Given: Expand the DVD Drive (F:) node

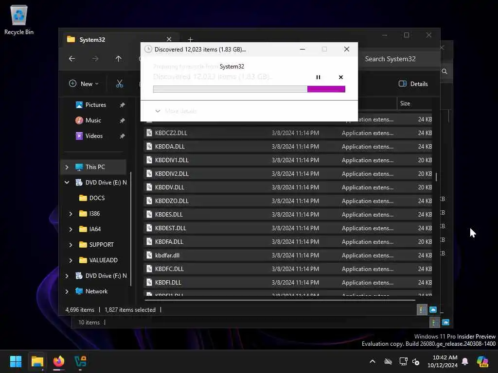Looking at the screenshot, I should [67, 276].
